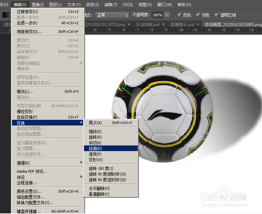
Task: Choose 填充(L)... menu item
Action: tap(47, 92)
